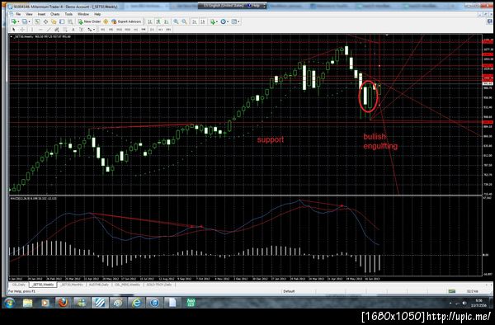Image resolution: width=495 pixels, height=325 pixels.
Task: Show the Data Window panel
Action: pos(45,21)
